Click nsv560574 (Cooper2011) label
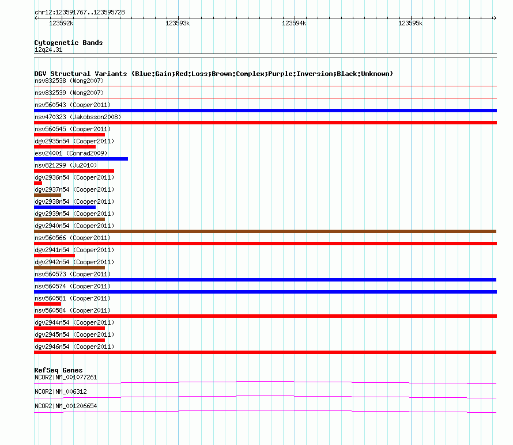Screen dimensions: 513x445 (x=73, y=286)
